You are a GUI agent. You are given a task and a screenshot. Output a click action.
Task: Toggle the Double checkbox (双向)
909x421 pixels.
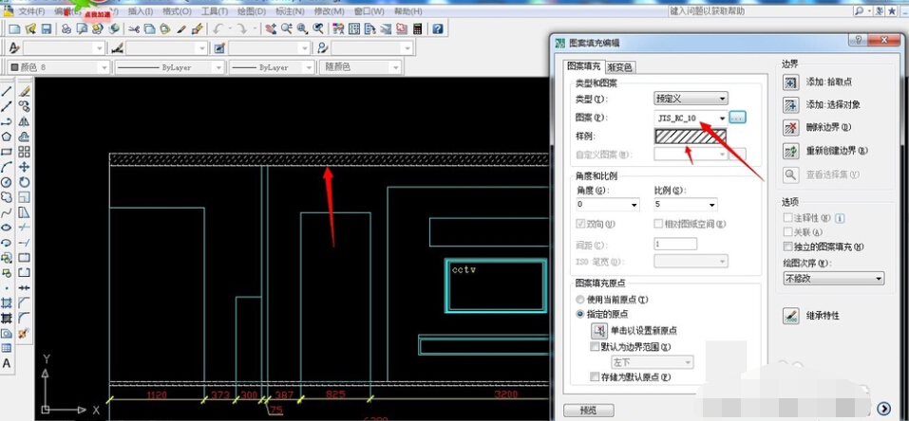(x=580, y=224)
